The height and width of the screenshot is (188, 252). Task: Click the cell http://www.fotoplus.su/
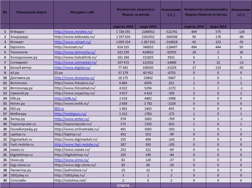82,83
